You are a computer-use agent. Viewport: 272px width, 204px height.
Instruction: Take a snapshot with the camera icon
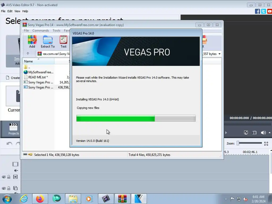254,133
